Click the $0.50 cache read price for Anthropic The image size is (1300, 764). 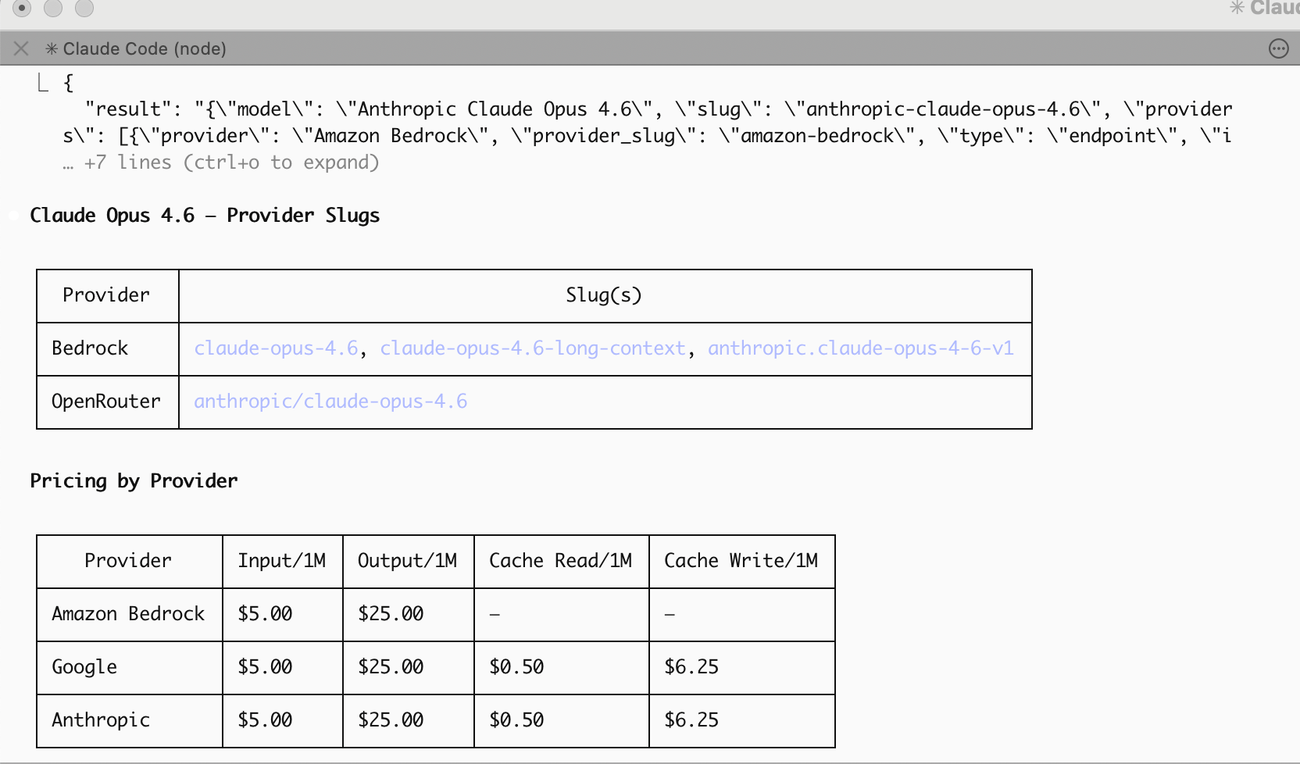click(516, 720)
